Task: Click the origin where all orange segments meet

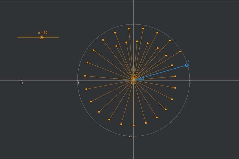Action: point(133,80)
